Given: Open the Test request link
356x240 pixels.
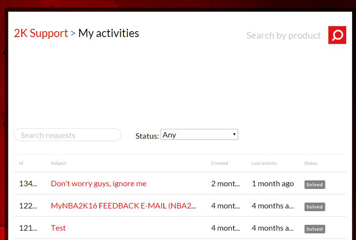Looking at the screenshot, I should (x=58, y=228).
